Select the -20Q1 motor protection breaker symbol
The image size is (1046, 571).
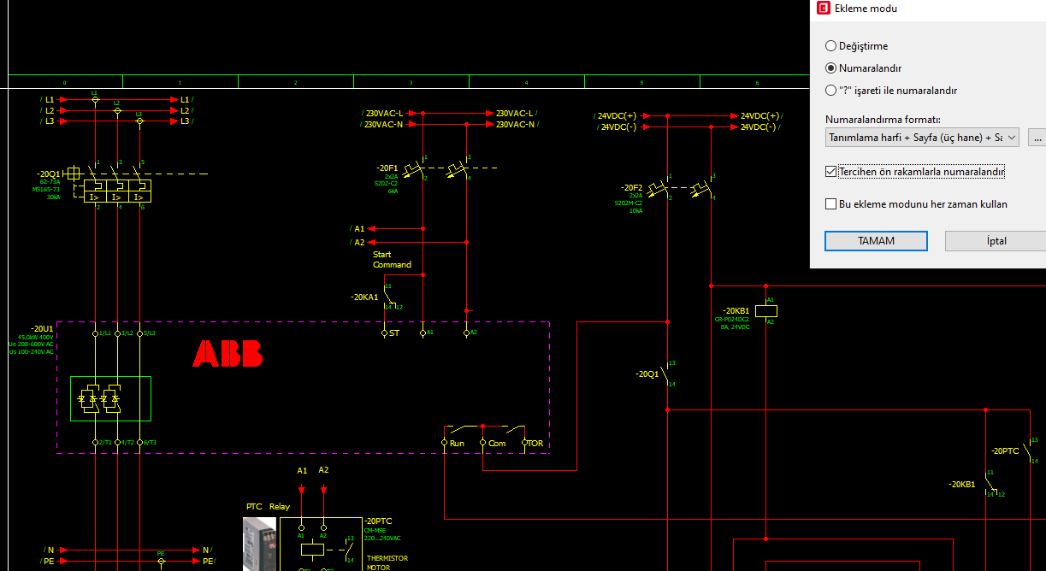(x=115, y=185)
